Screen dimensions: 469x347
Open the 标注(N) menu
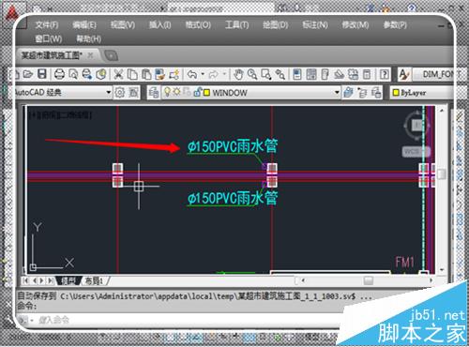point(315,24)
